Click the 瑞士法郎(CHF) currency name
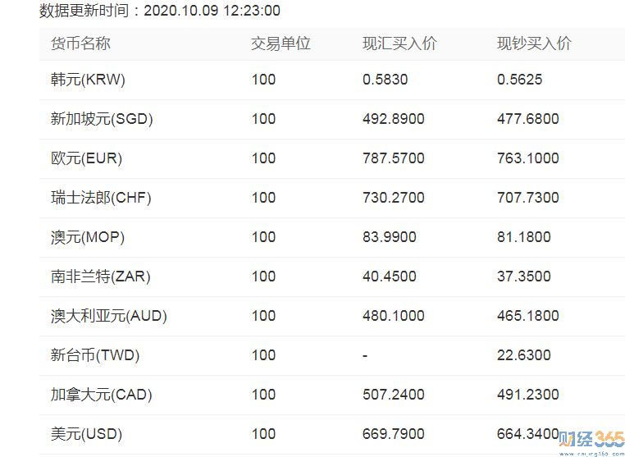This screenshot has height=457, width=625. click(101, 198)
